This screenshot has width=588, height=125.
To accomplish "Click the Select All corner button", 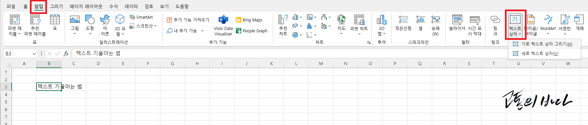I will point(6,64).
